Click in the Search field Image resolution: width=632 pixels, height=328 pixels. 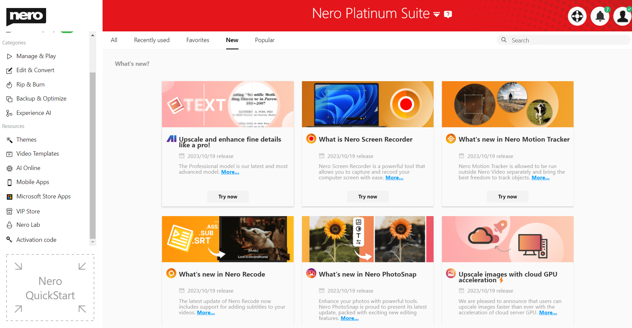[x=568, y=40]
